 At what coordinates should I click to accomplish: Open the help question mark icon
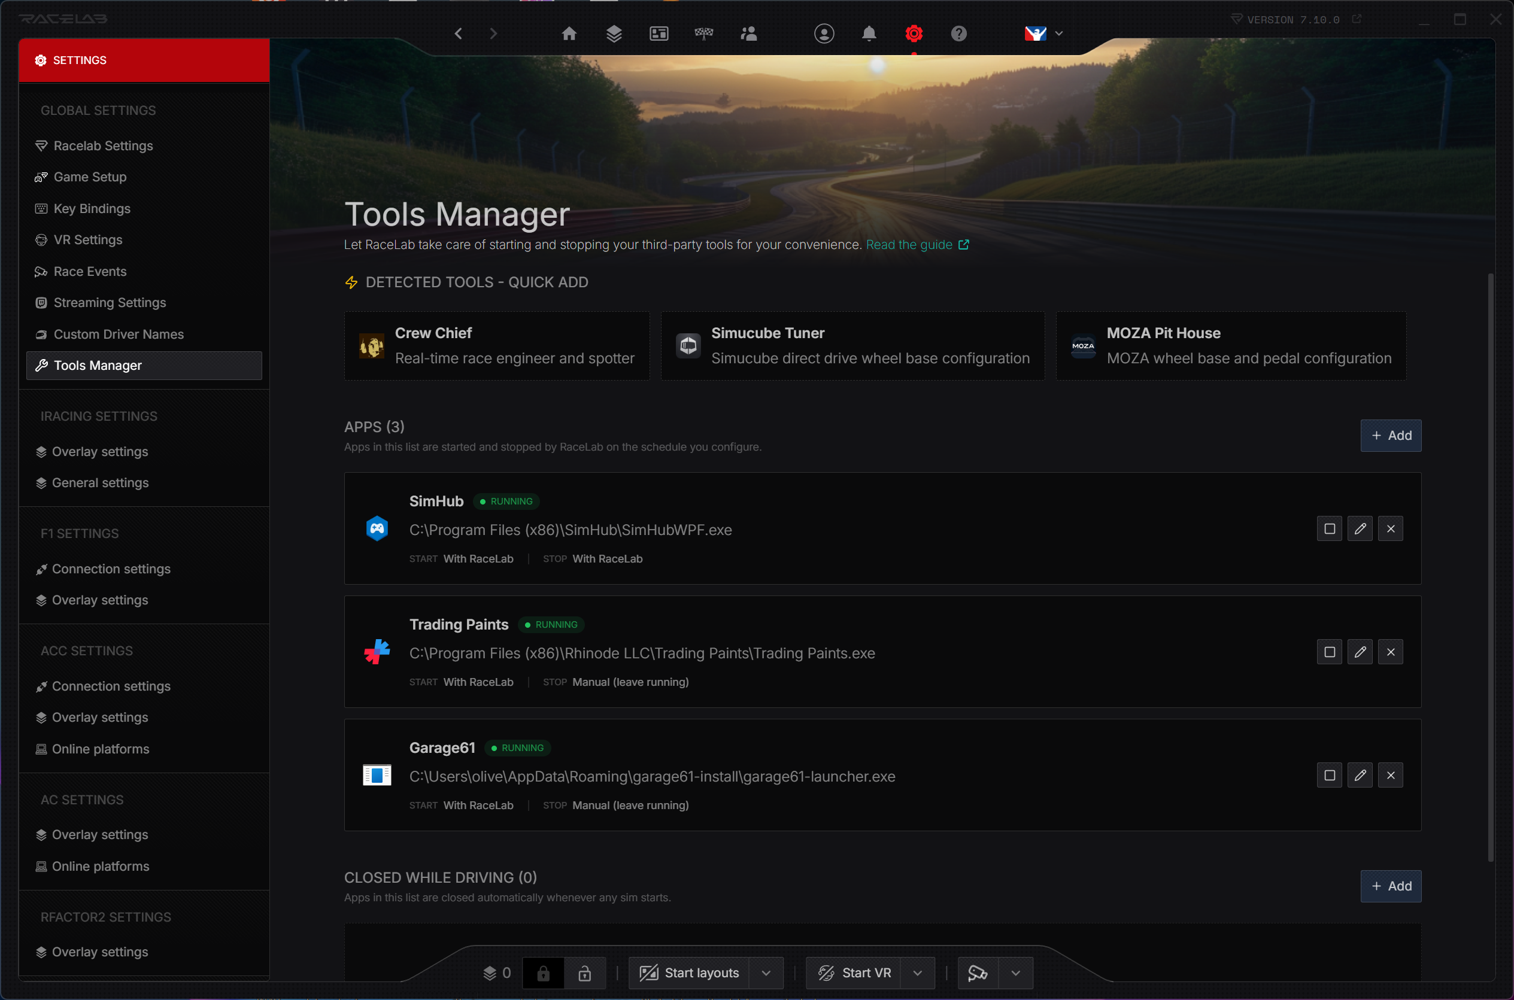958,33
